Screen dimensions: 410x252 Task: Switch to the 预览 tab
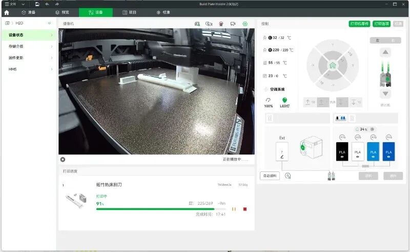pyautogui.click(x=62, y=12)
